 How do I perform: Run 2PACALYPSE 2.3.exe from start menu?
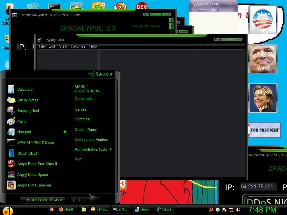point(31,142)
